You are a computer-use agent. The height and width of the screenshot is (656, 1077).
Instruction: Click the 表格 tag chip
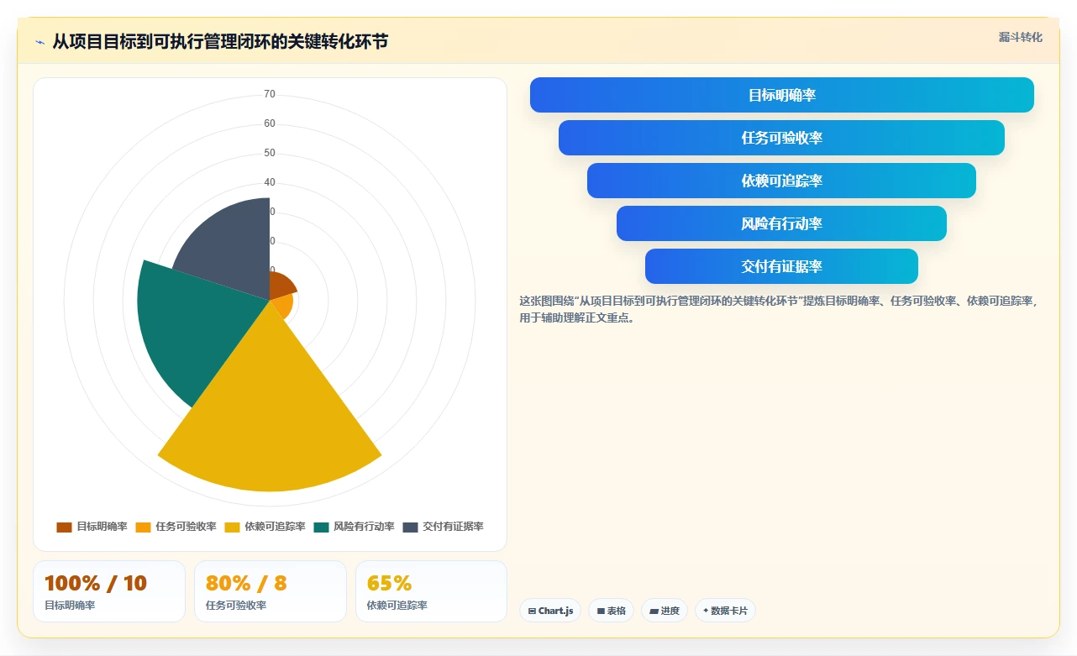pos(611,611)
